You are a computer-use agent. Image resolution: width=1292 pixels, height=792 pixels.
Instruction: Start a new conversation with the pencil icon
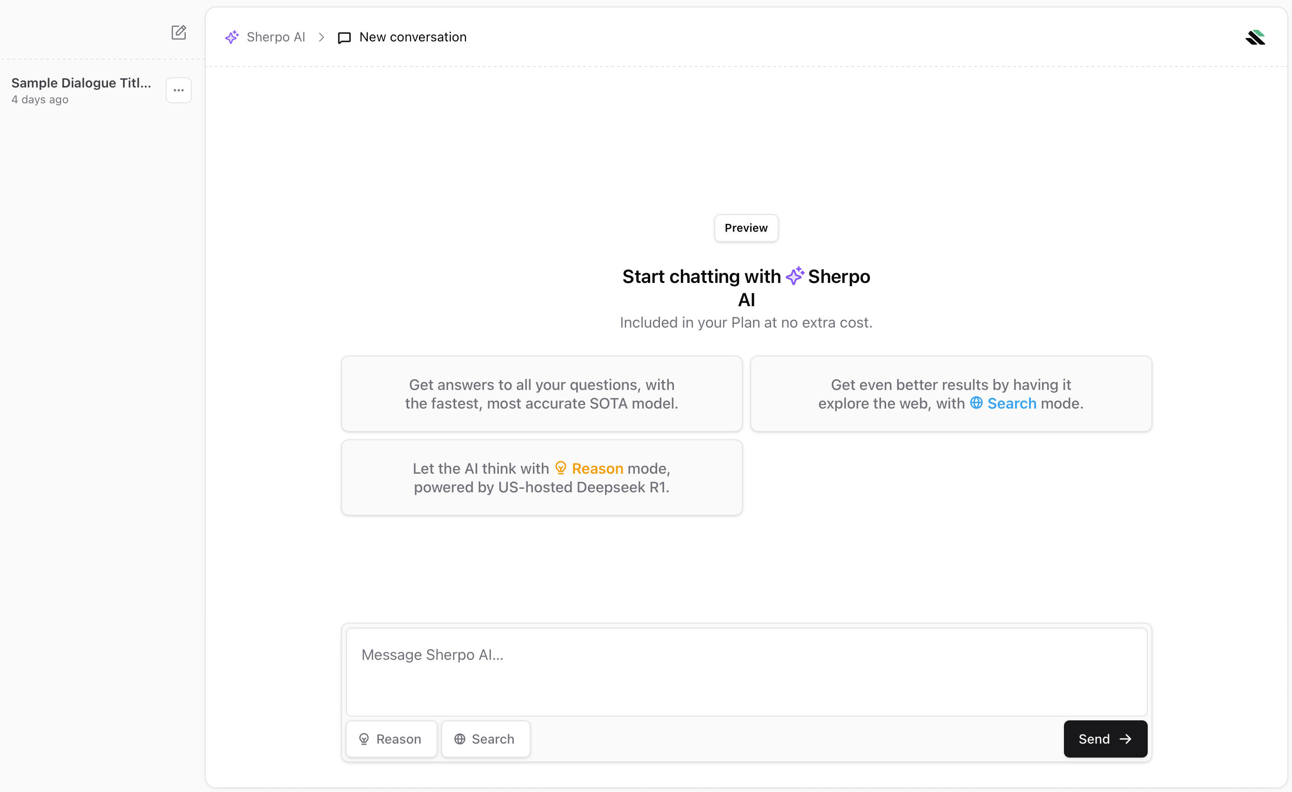pyautogui.click(x=179, y=33)
